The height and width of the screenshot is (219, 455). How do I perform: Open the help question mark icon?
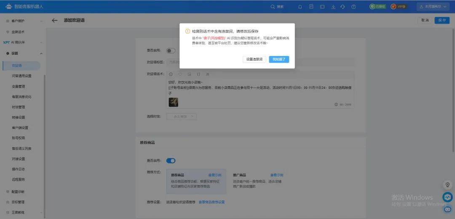click(x=353, y=7)
